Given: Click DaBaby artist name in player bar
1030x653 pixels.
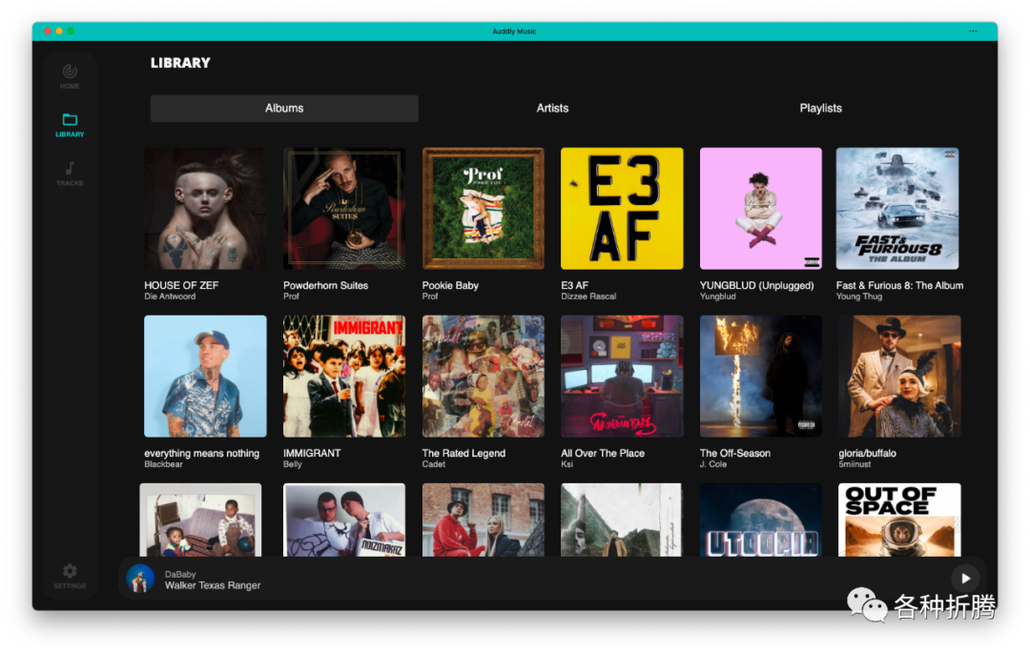Looking at the screenshot, I should coord(180,574).
